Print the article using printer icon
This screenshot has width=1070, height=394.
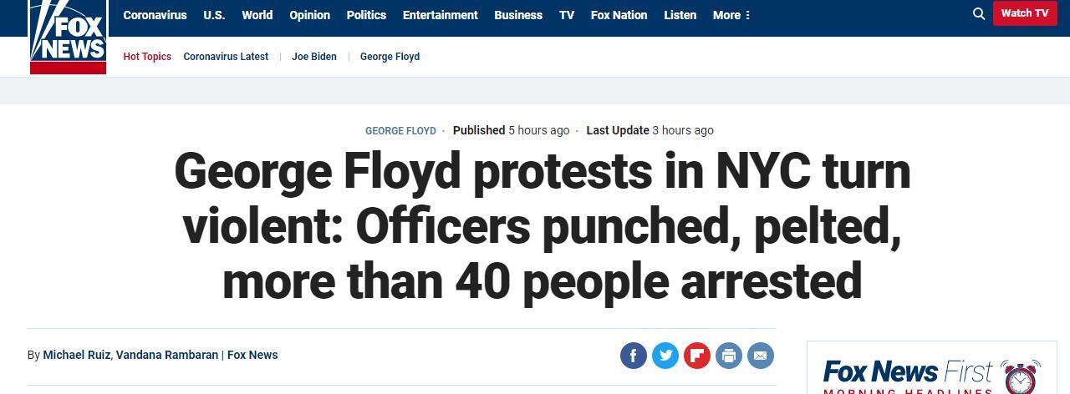tap(728, 356)
